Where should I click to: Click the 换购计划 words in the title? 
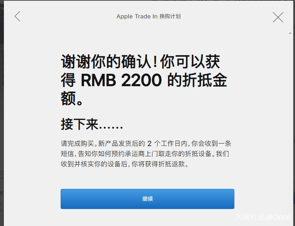pos(170,16)
